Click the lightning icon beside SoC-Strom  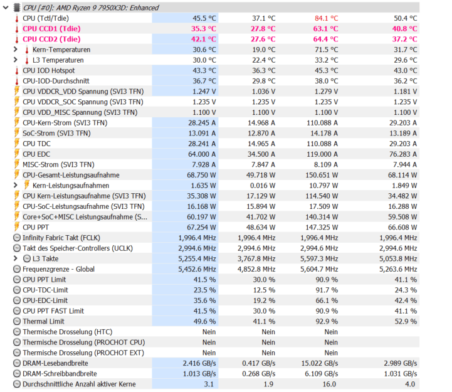tap(17, 133)
